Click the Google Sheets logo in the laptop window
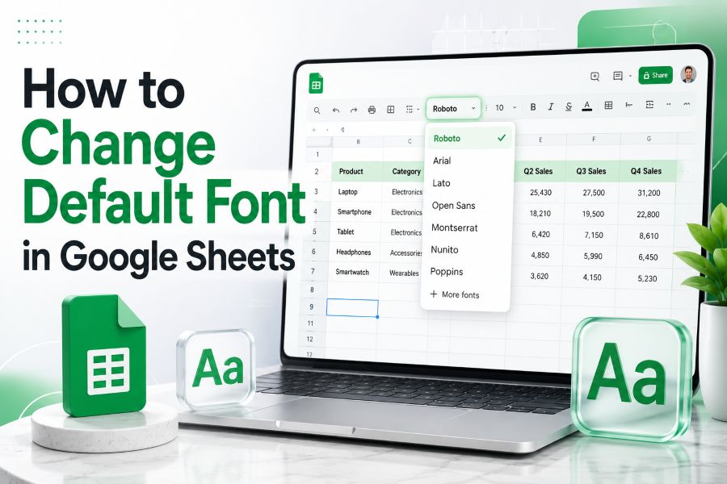The height and width of the screenshot is (484, 727). pos(316,84)
